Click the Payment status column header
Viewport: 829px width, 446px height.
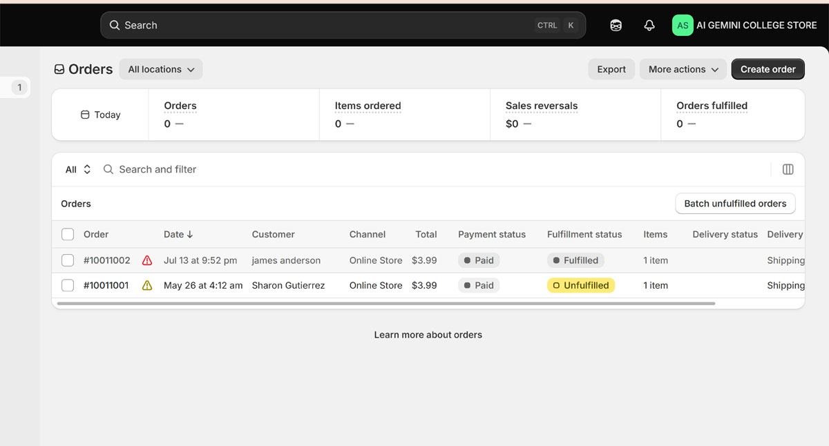pyautogui.click(x=492, y=234)
